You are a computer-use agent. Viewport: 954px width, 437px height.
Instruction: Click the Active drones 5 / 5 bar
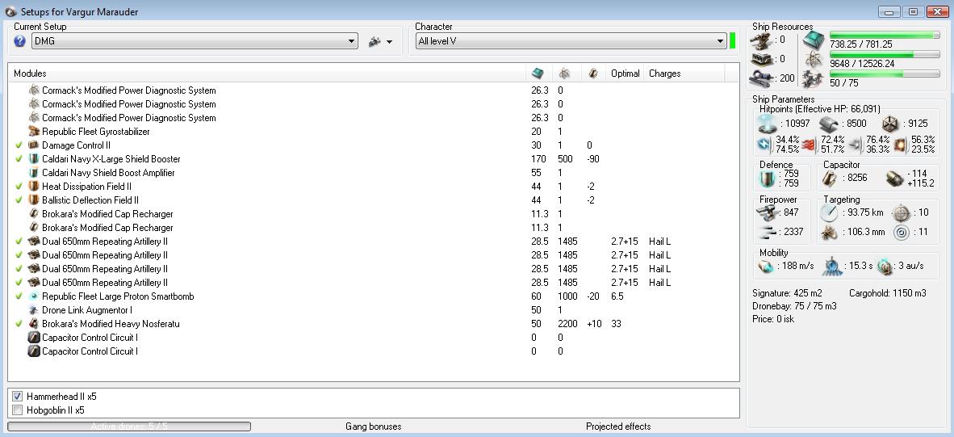pyautogui.click(x=129, y=426)
